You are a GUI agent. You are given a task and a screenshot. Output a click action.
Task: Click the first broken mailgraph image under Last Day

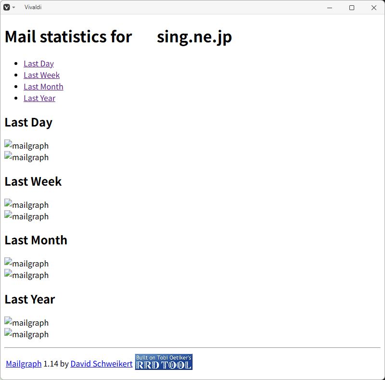point(26,145)
